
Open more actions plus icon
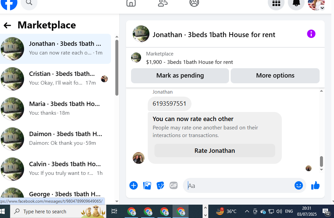click(133, 185)
